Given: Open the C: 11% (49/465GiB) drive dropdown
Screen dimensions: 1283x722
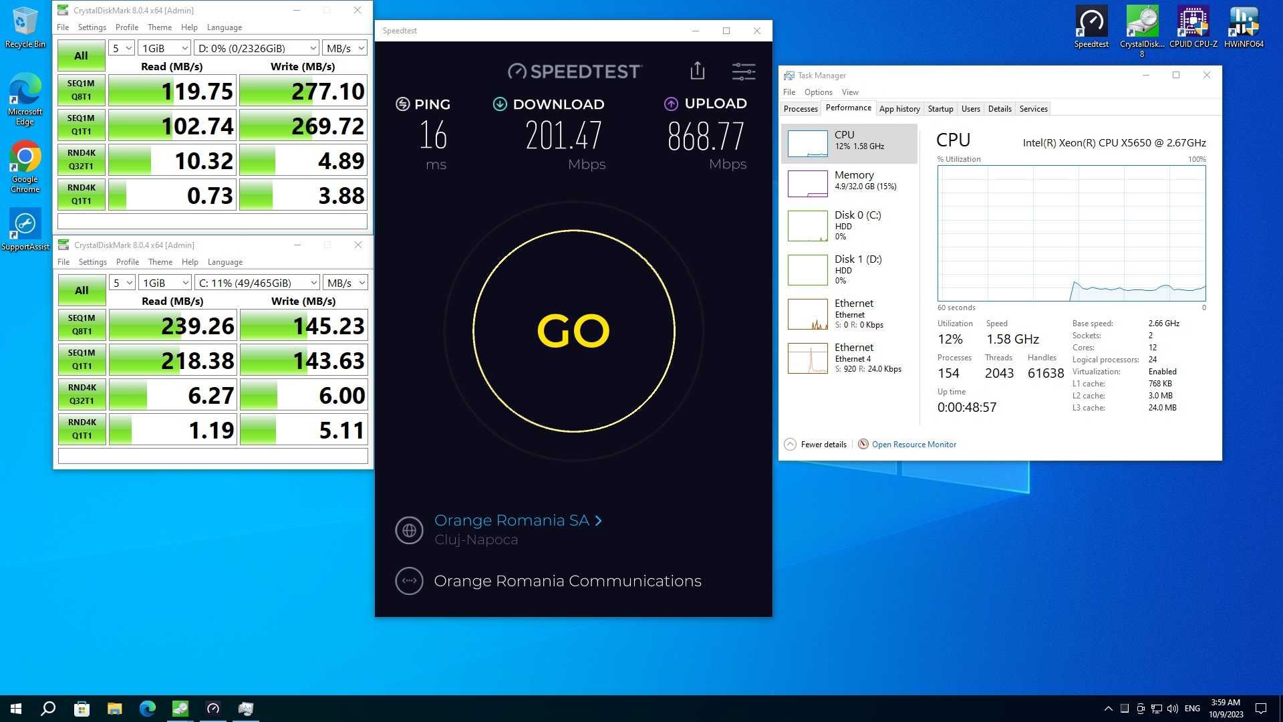Looking at the screenshot, I should tap(257, 283).
